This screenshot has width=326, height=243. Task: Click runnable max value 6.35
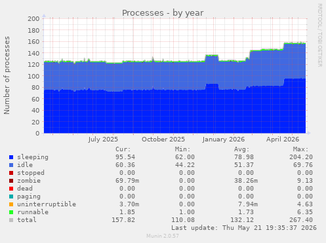coord(305,212)
